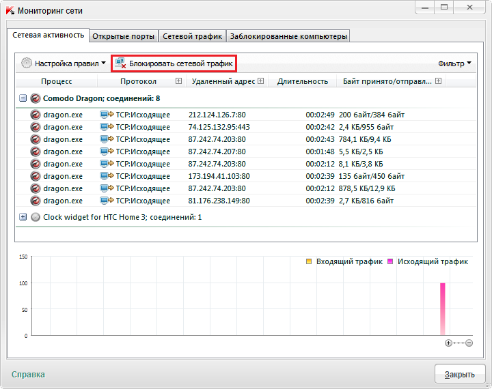Click outgoing TCP icon in 173.194.41.103:80 row
This screenshot has width=492, height=389.
107,176
